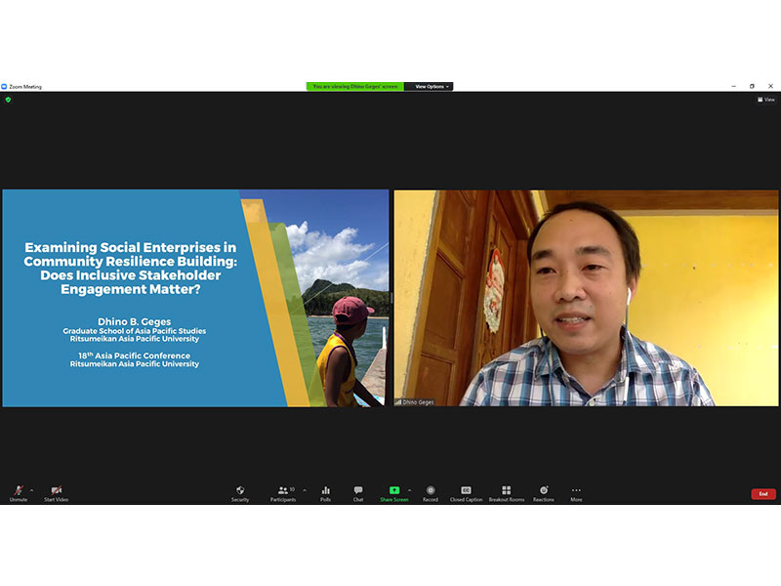The height and width of the screenshot is (586, 781).
Task: Open the Security options
Action: point(240,492)
